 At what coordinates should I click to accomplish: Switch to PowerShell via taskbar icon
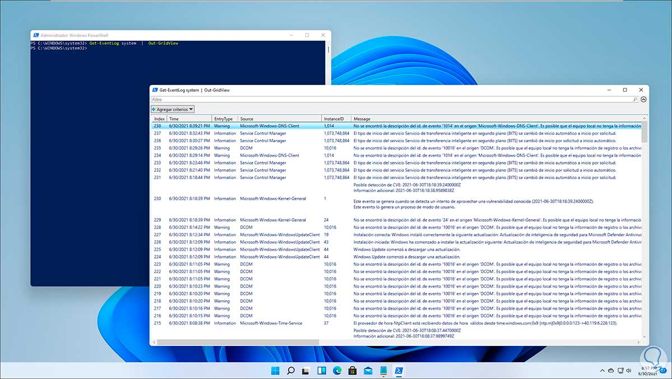(x=399, y=371)
